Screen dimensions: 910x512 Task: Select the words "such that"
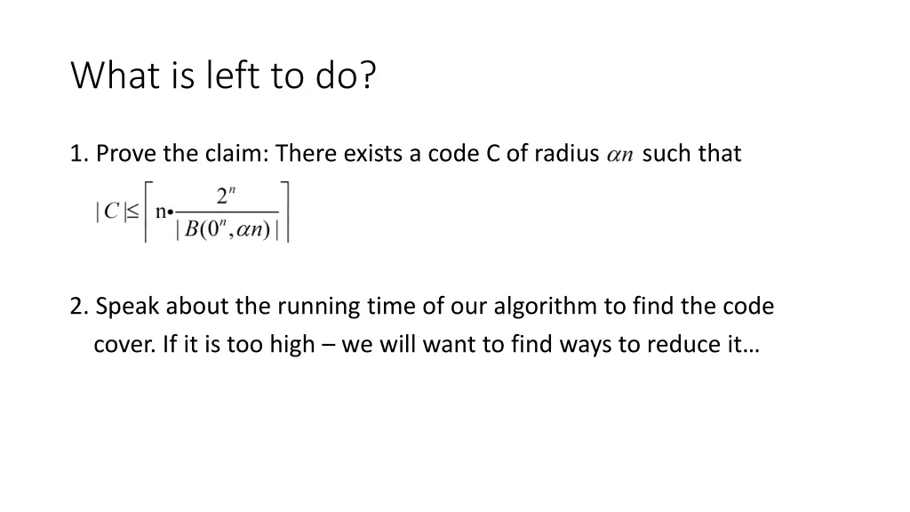coord(691,153)
